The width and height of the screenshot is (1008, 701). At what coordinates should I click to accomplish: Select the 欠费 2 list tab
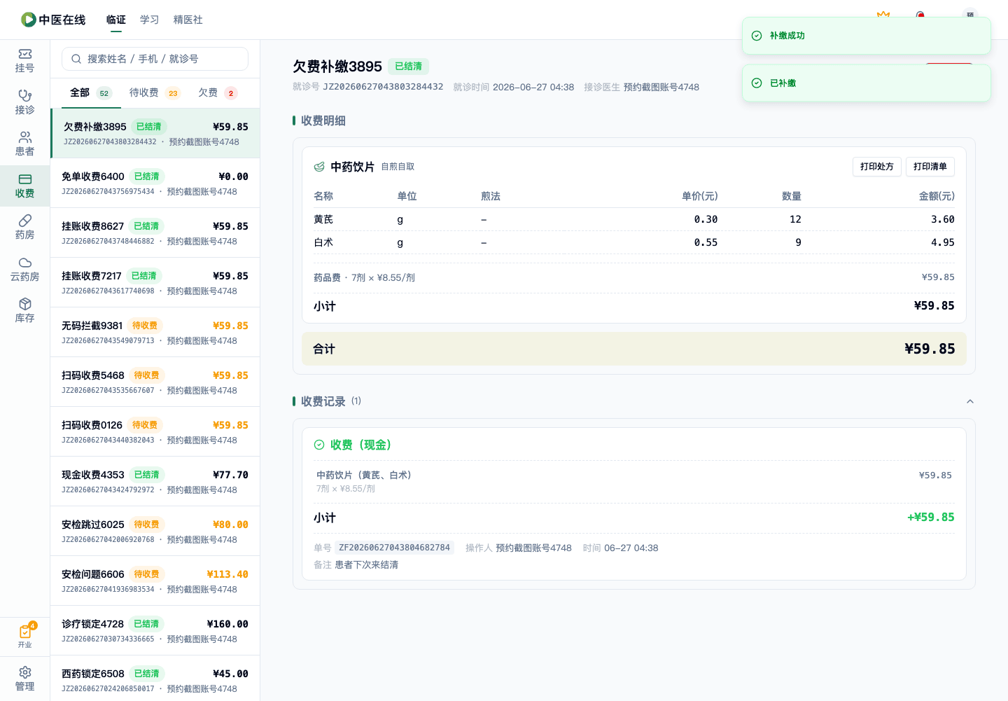pos(218,93)
